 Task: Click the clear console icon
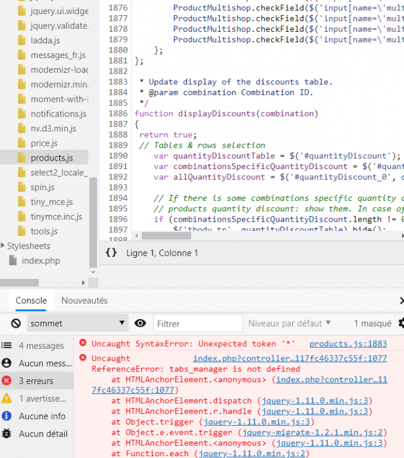pos(16,324)
